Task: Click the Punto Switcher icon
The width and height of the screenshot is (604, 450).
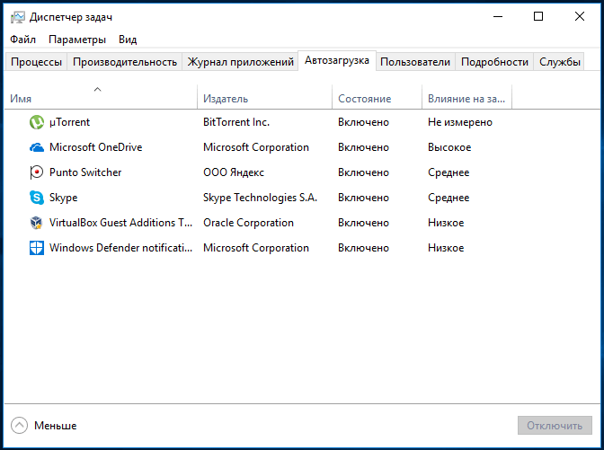Action: point(36,172)
